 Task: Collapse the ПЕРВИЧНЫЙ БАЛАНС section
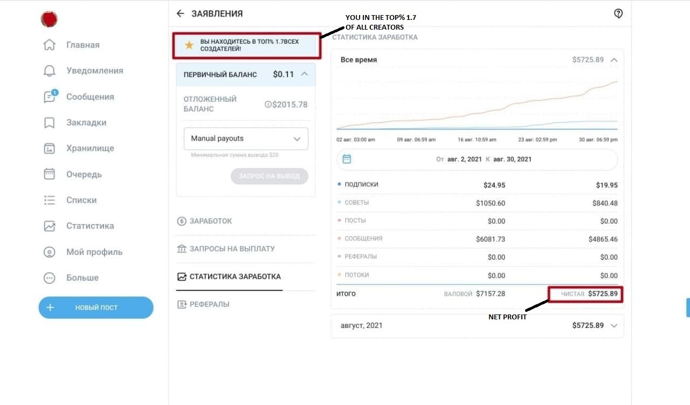tap(305, 74)
